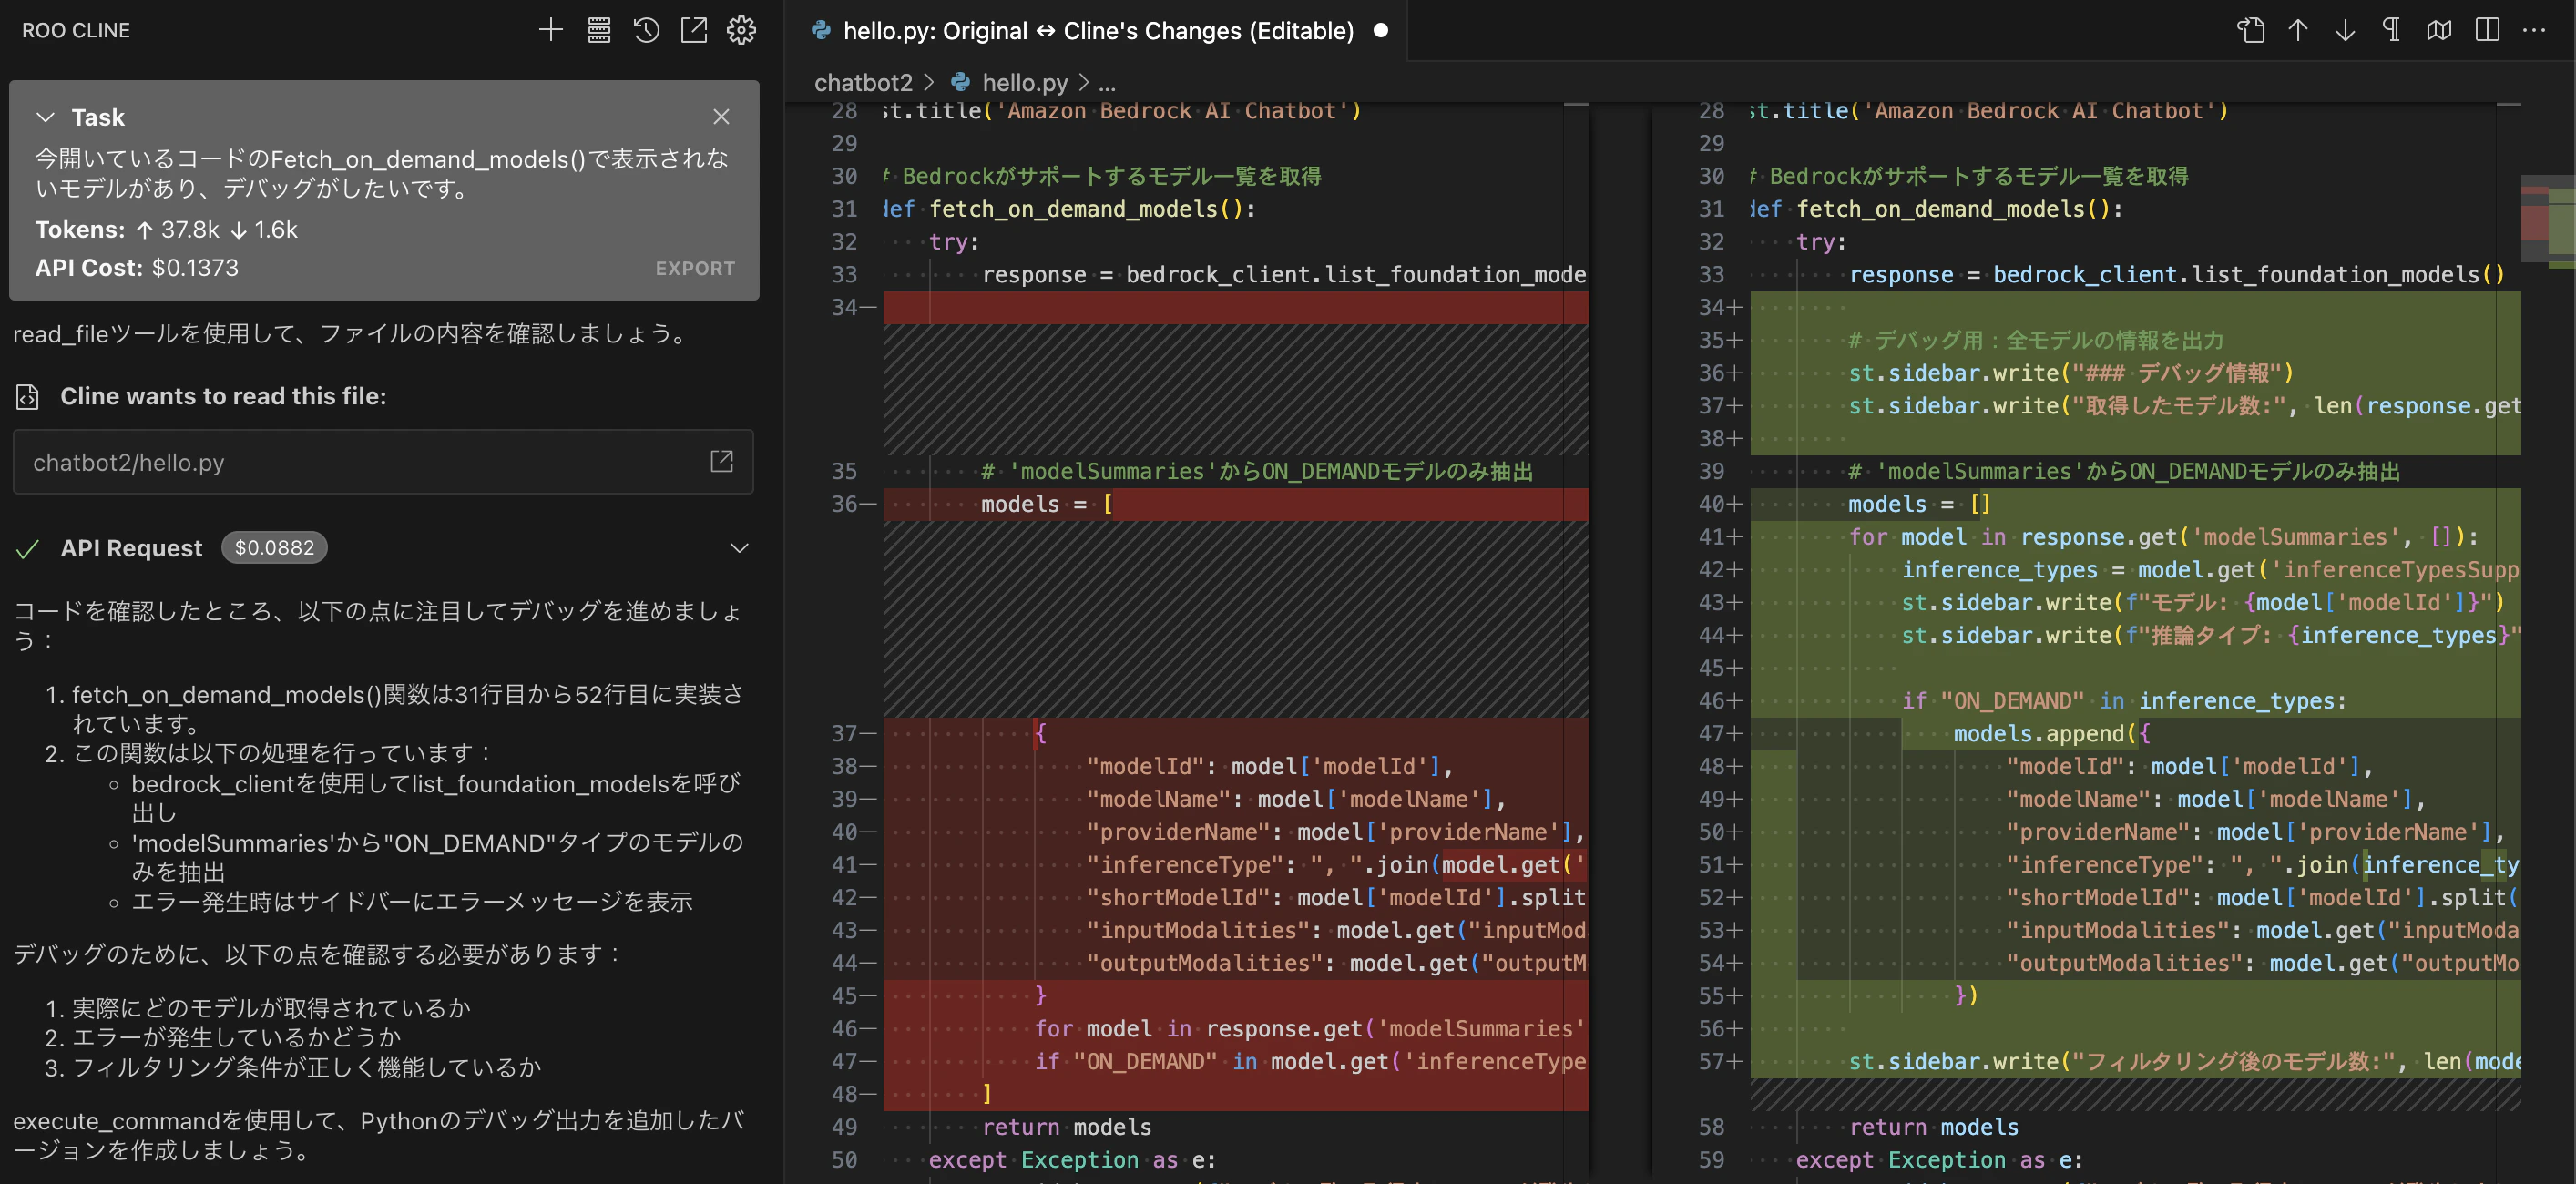Image resolution: width=2576 pixels, height=1184 pixels.
Task: Click line 58 'return models' in changes pane
Action: pyautogui.click(x=1934, y=1127)
